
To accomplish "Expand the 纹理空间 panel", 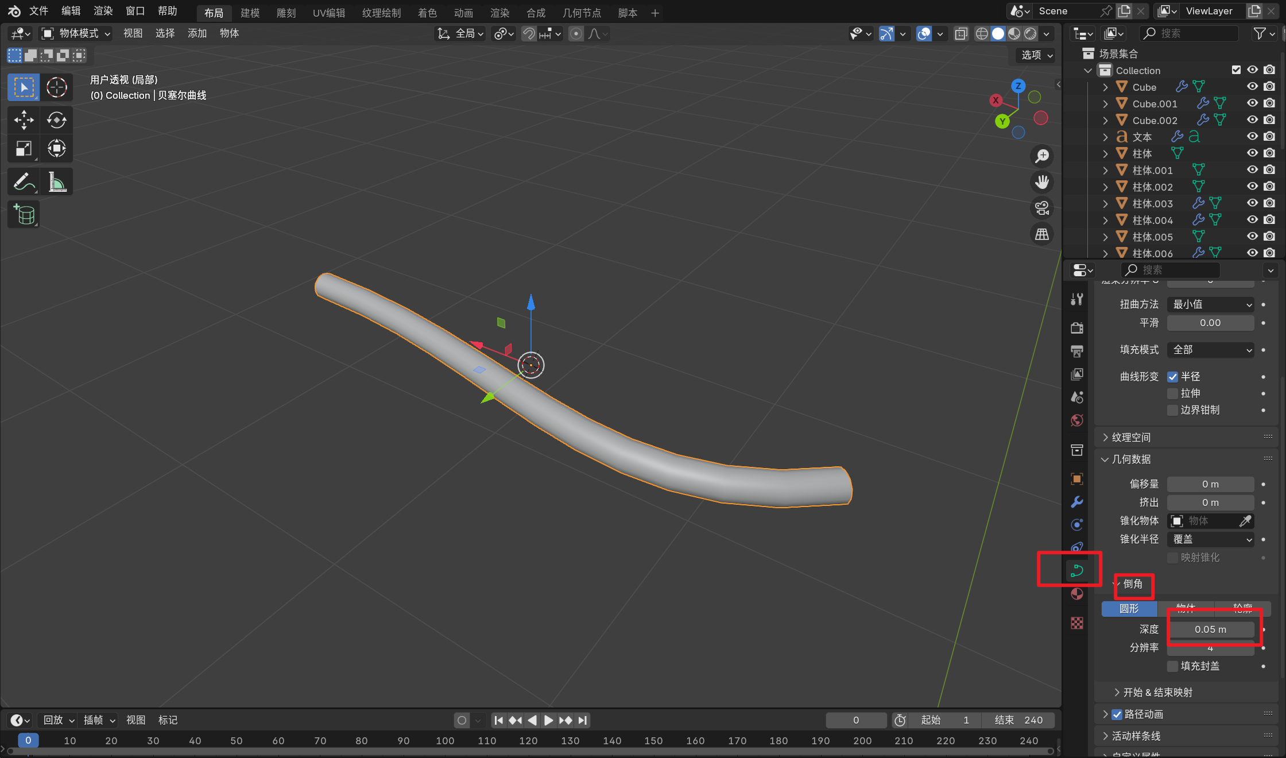I will click(1131, 438).
